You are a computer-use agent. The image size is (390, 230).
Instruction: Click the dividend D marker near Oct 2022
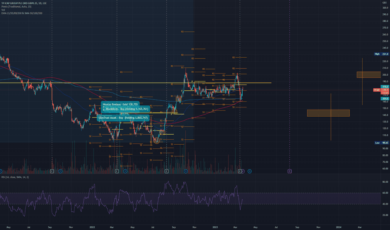coord(186,171)
